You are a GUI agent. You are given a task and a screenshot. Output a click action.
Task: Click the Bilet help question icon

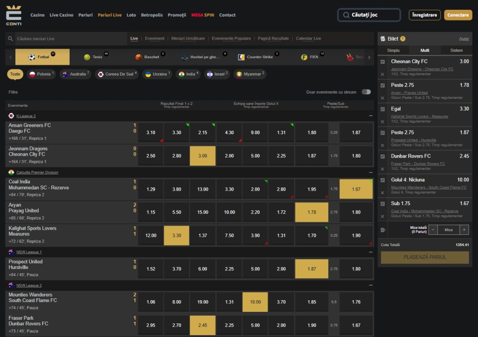(403, 39)
